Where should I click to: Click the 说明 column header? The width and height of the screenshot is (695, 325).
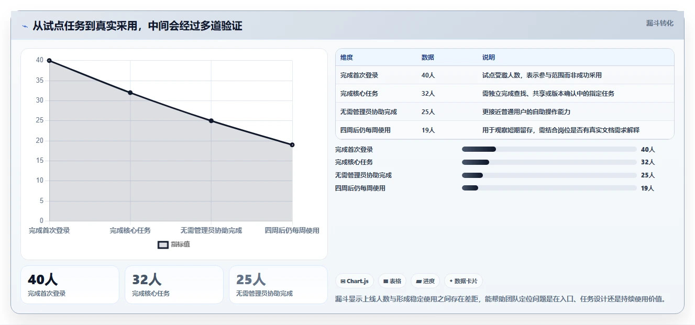point(489,58)
